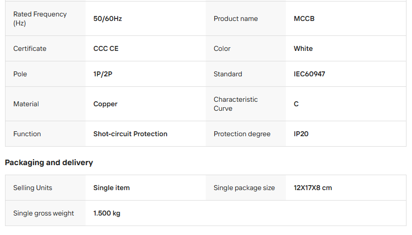
Task: Click the Rated Frequency (Hz) label cell
Action: pyautogui.click(x=40, y=18)
